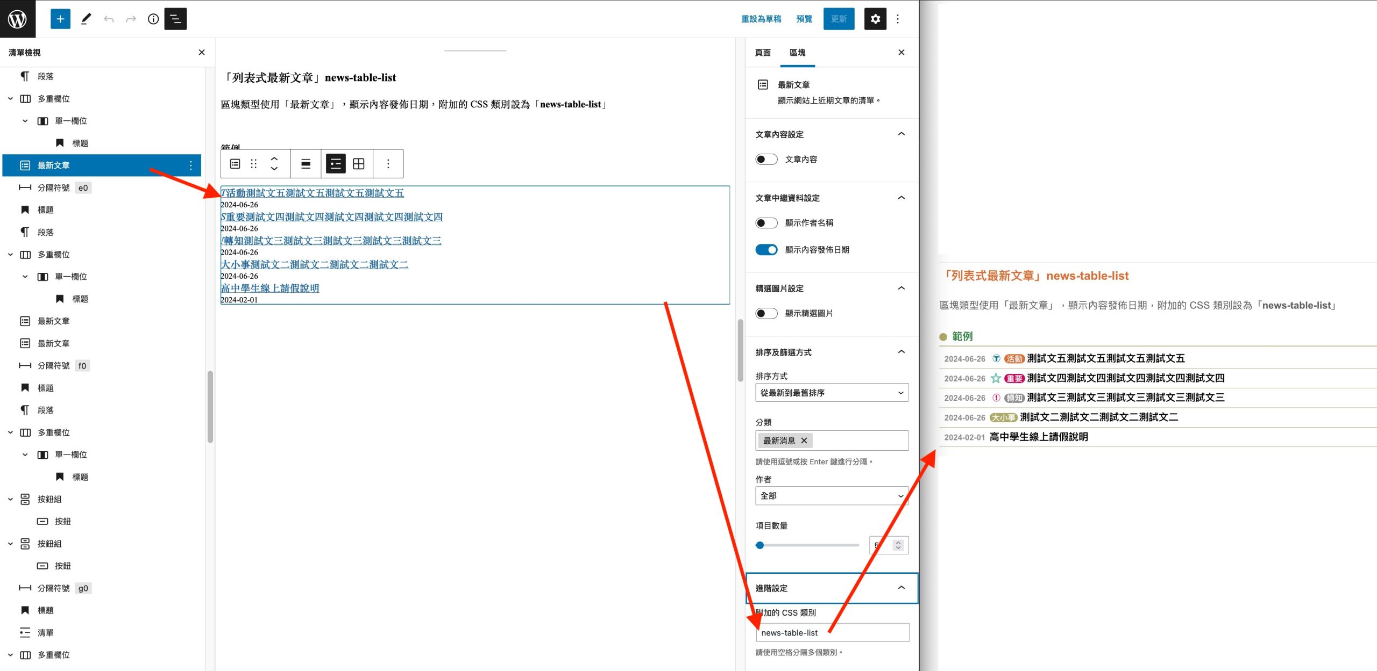Click the 附加的 CSS 類別 input field
Image resolution: width=1377 pixels, height=671 pixels.
833,632
